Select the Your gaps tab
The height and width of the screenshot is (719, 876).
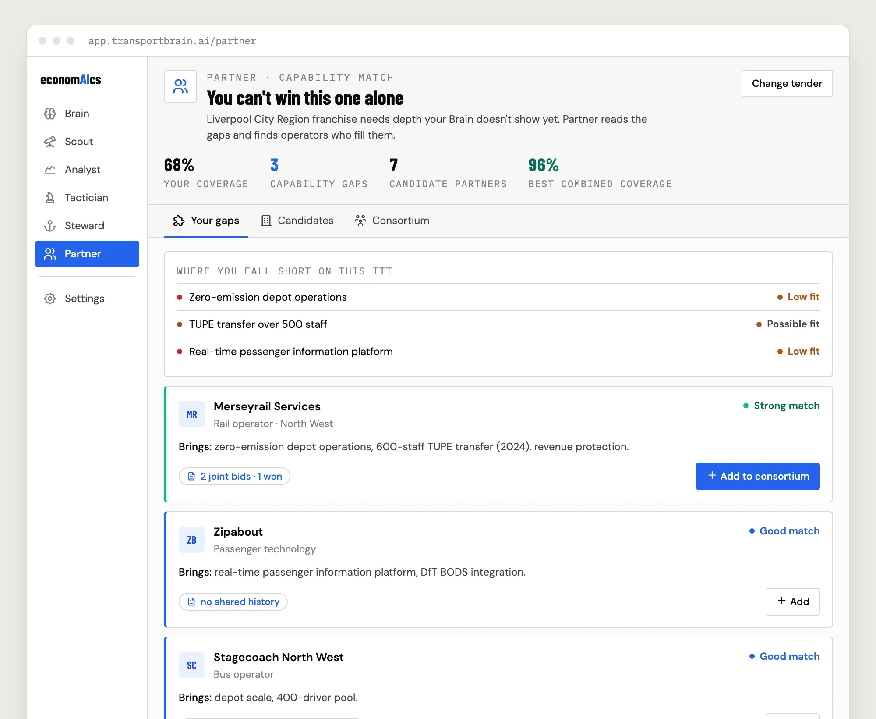pos(206,221)
